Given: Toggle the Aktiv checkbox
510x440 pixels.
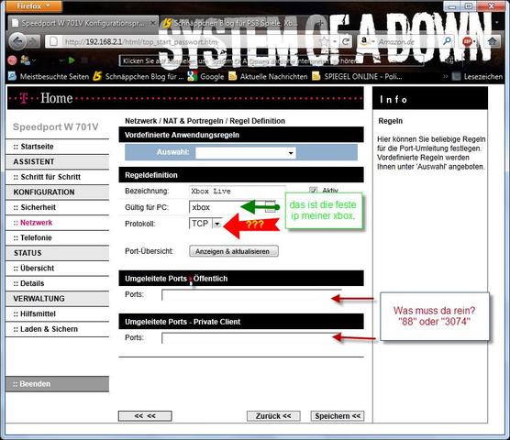Looking at the screenshot, I should pyautogui.click(x=313, y=190).
